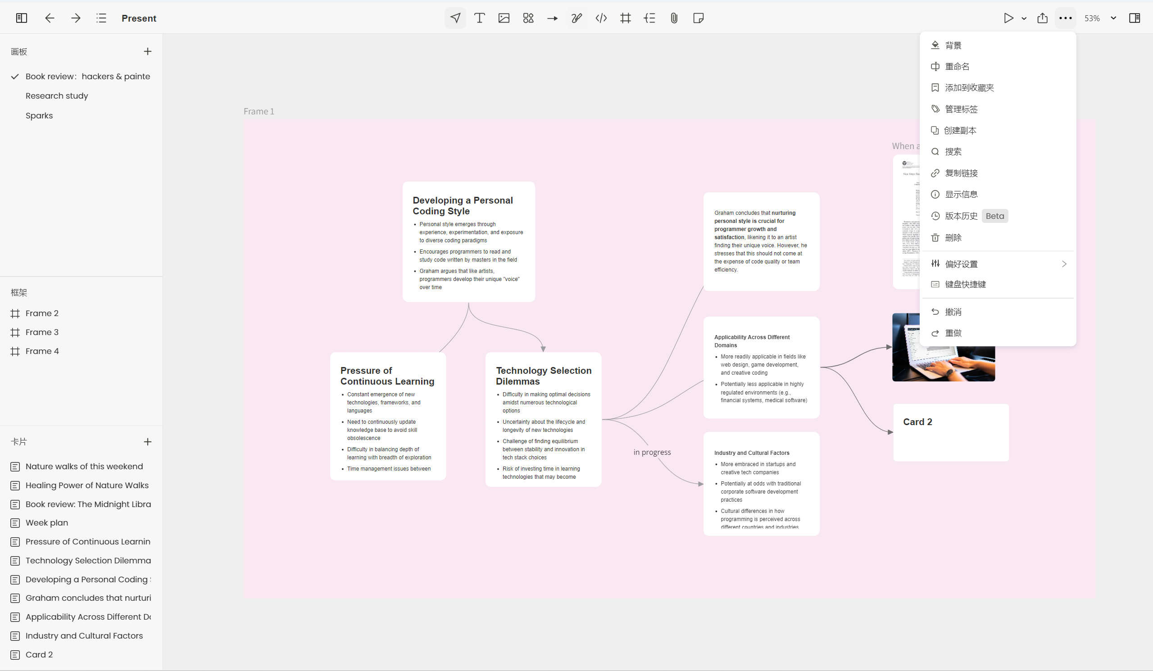
Task: Open the shapes tool
Action: (528, 18)
